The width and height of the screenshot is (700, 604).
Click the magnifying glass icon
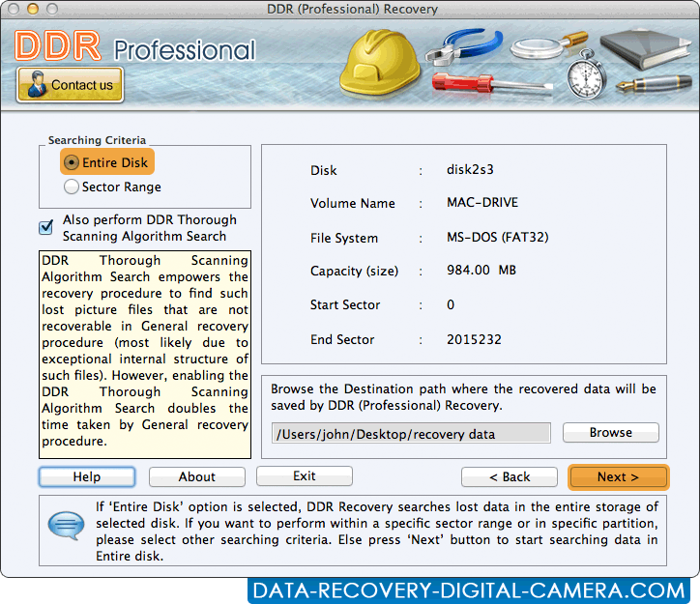point(548,45)
